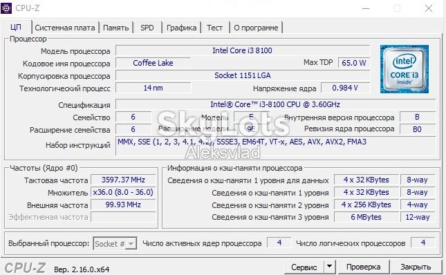Click the empty Эффективная частота field

point(123,217)
